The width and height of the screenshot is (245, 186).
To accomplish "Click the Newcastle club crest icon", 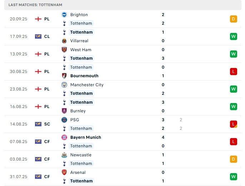I will [x=64, y=155].
